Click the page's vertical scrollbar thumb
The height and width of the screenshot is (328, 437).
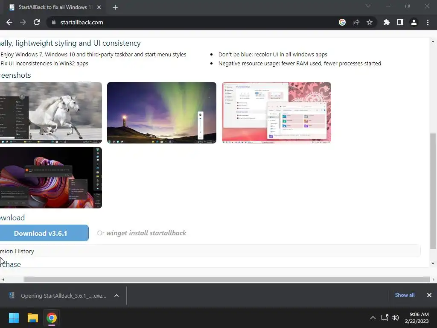pyautogui.click(x=433, y=191)
